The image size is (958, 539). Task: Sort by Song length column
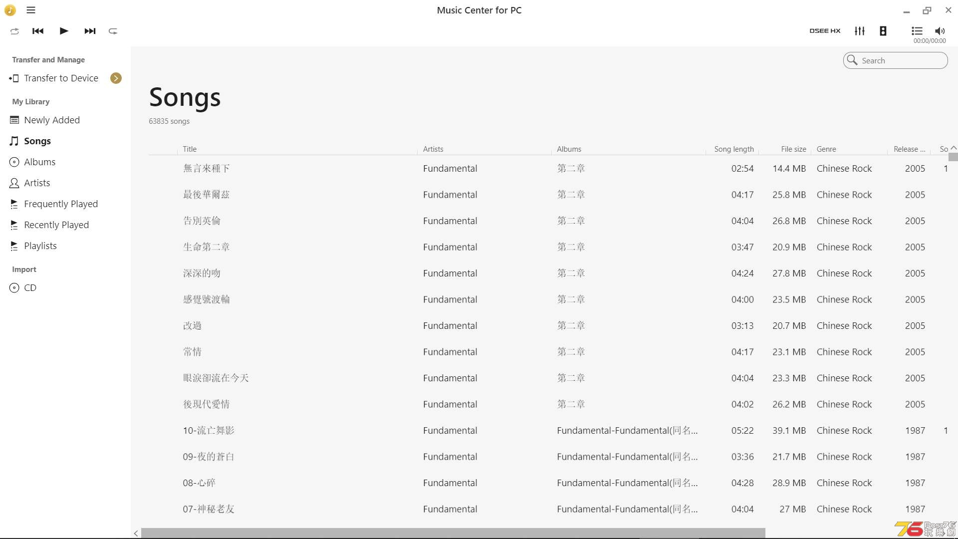tap(734, 149)
